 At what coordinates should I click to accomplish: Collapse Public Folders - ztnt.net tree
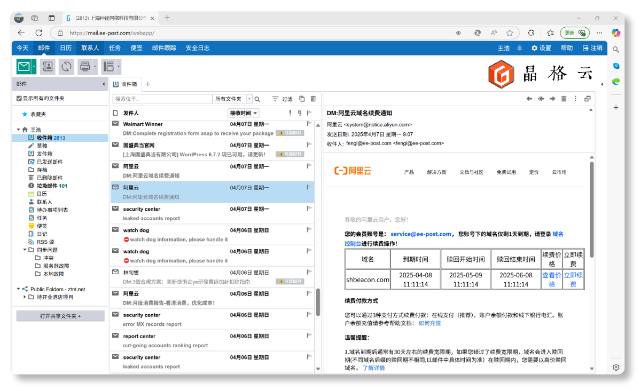click(x=19, y=289)
